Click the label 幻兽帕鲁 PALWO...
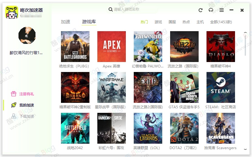 click(148, 66)
